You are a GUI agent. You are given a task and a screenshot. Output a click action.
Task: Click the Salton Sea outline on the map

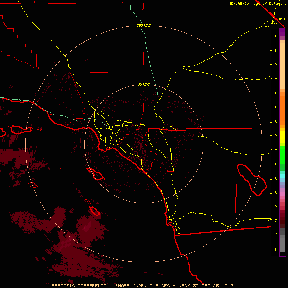[252, 180]
